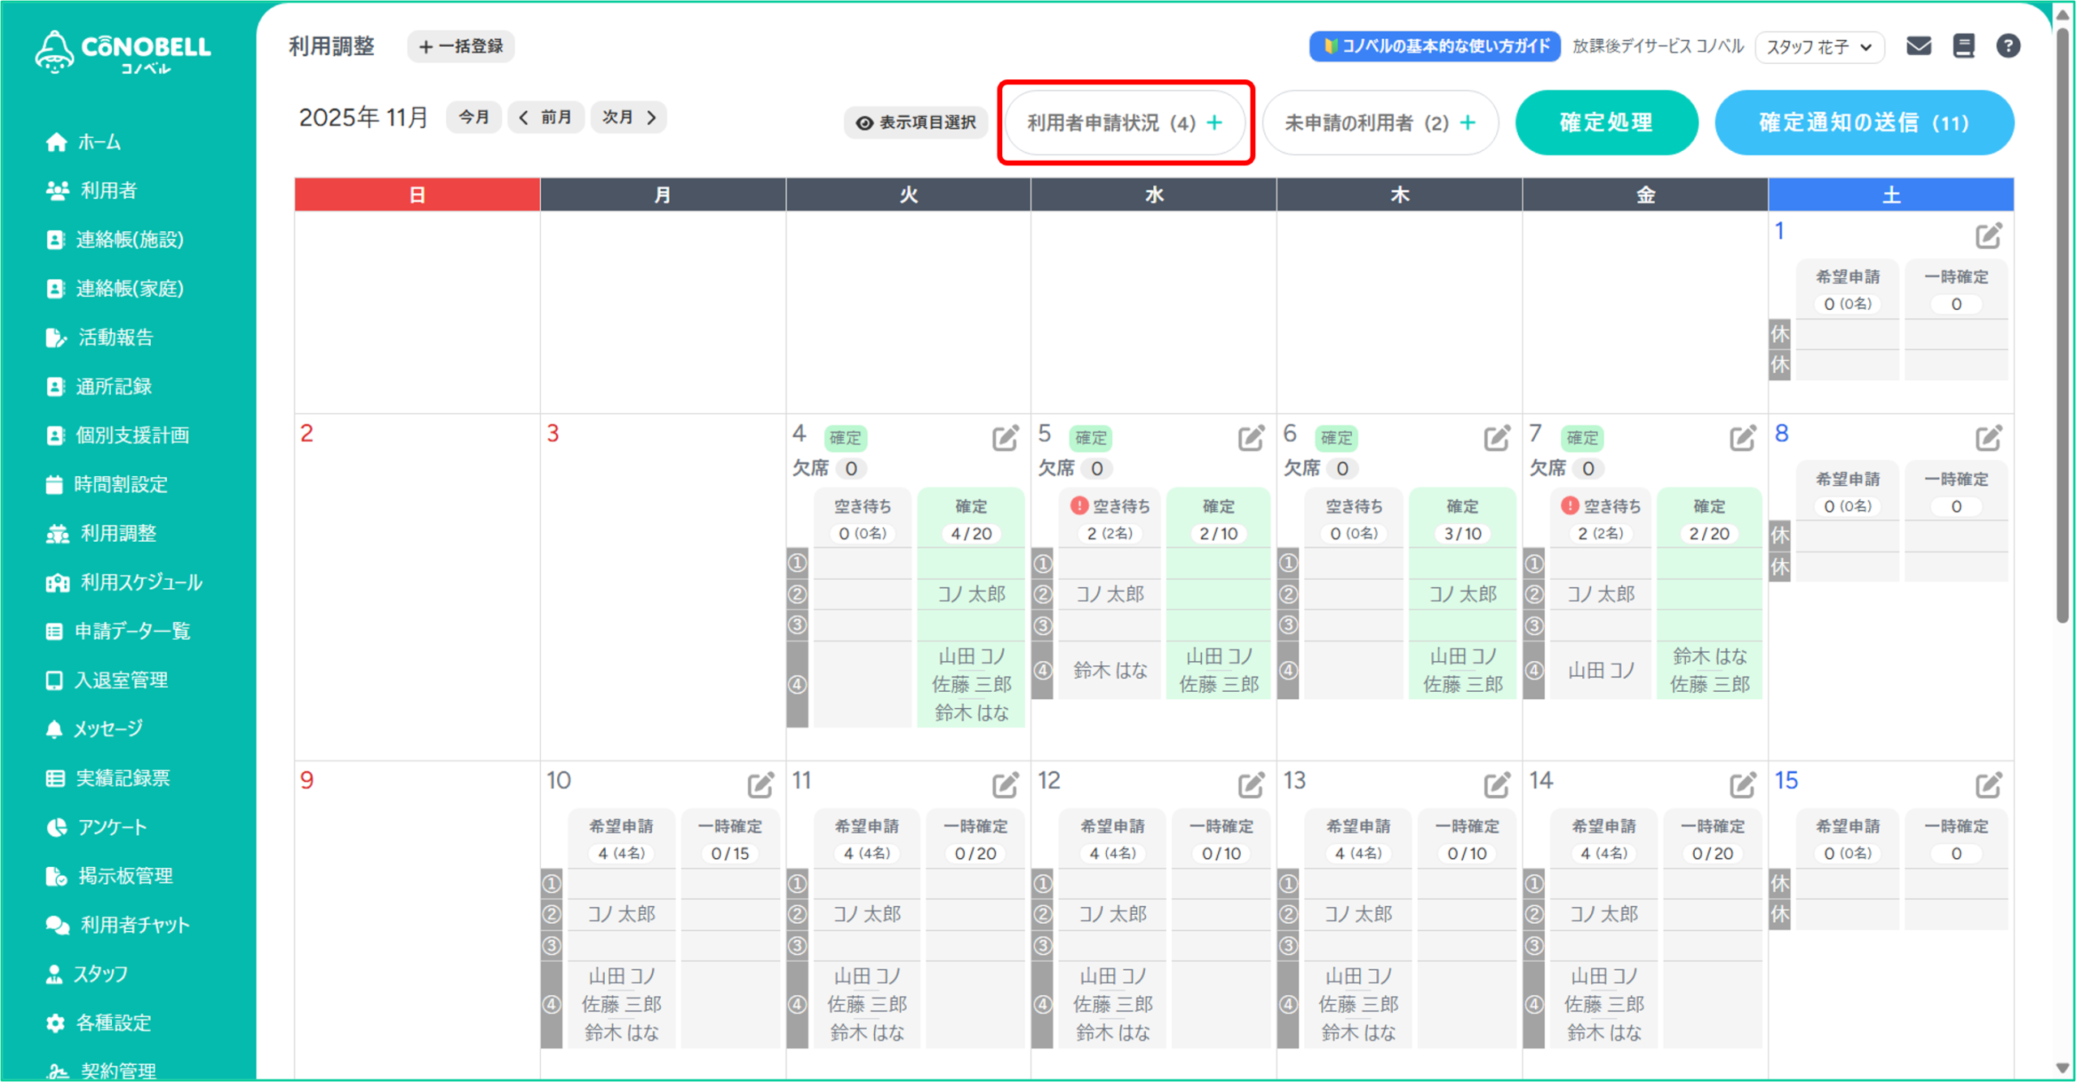Click the 確定処理 button

(1606, 122)
